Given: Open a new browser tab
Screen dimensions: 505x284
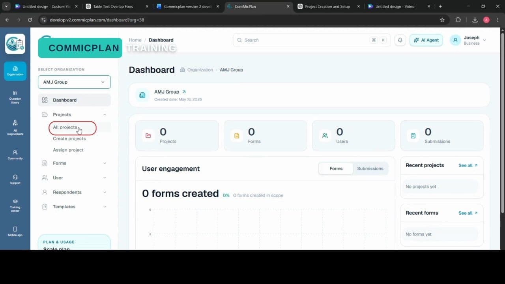Looking at the screenshot, I should (440, 6).
